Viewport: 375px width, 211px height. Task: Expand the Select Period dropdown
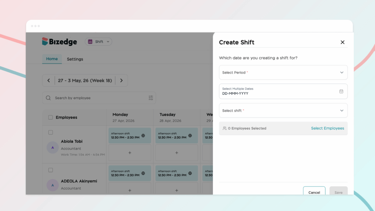click(x=283, y=73)
